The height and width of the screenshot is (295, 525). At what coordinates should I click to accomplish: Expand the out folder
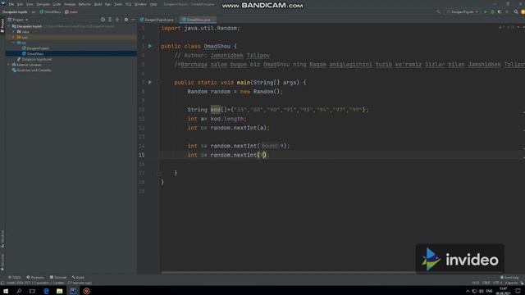[x=14, y=37]
